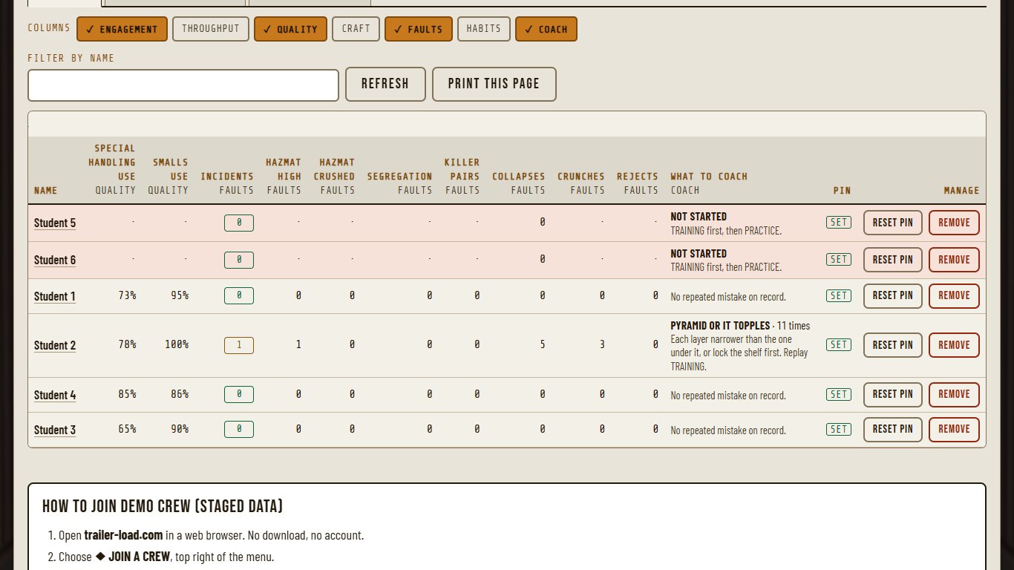
Task: Reset PIN for Student 5
Action: coord(893,223)
